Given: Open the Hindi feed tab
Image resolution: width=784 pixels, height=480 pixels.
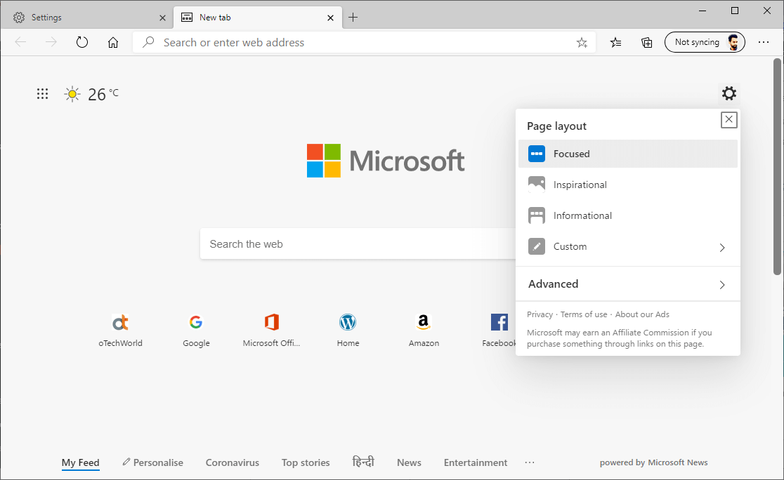Looking at the screenshot, I should [363, 462].
